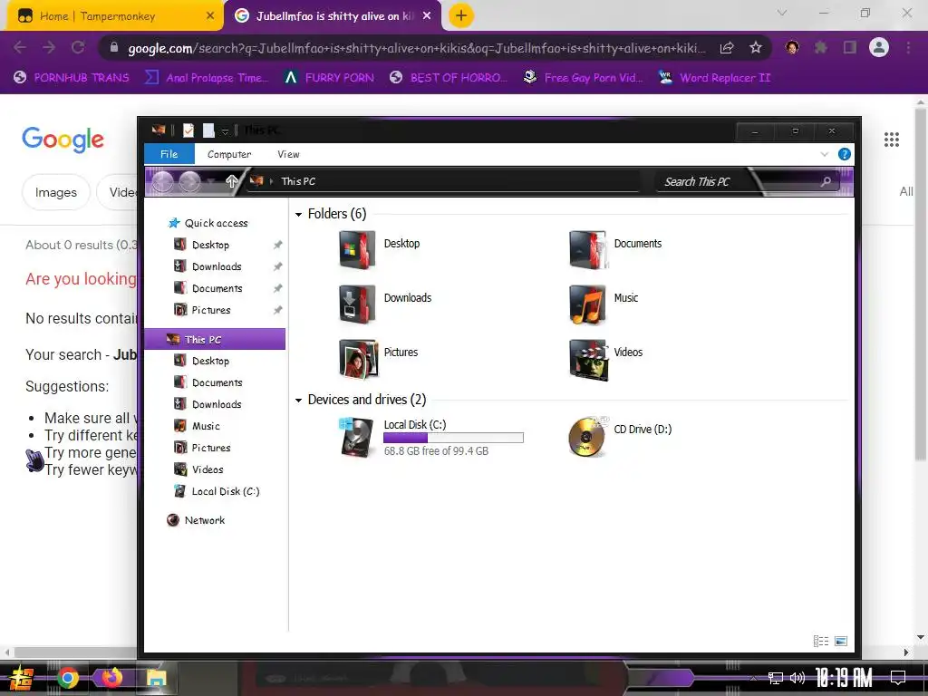The width and height of the screenshot is (928, 696).
Task: Open the Start button on taskbar
Action: [22, 678]
